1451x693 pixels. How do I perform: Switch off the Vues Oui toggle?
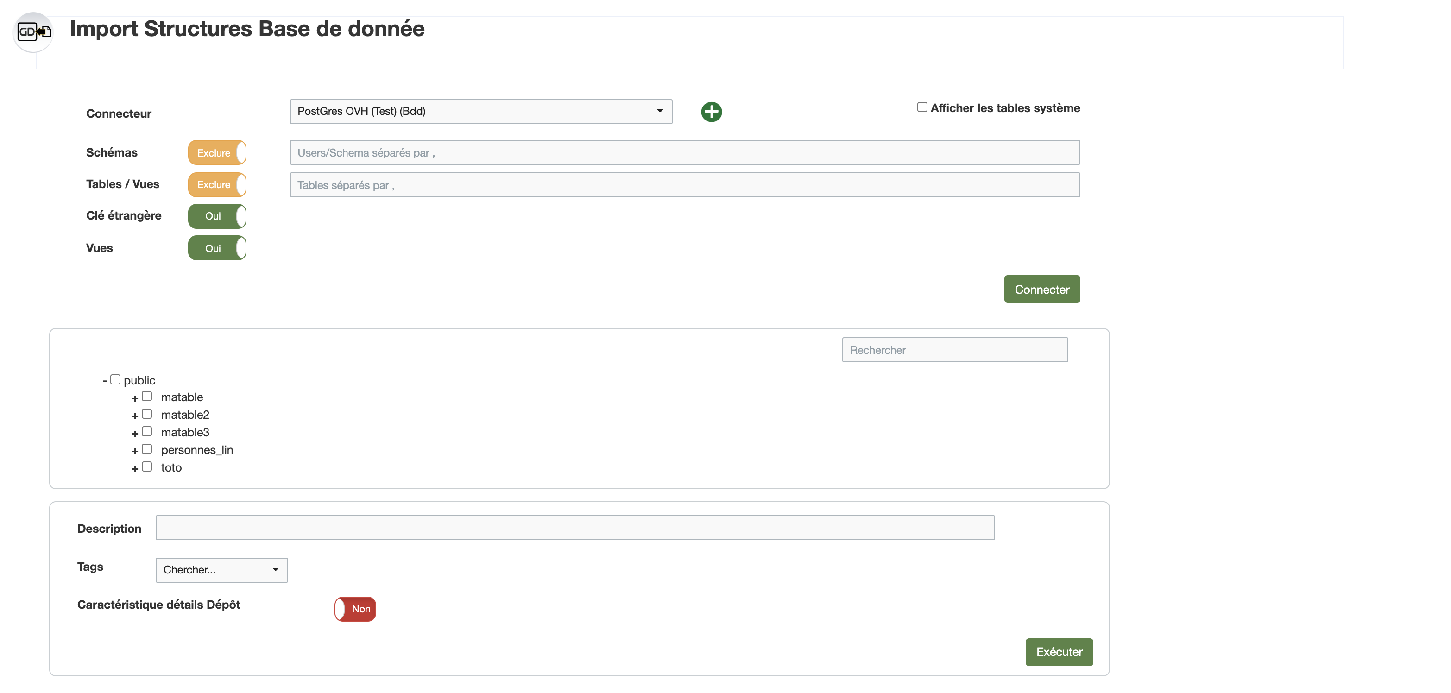(217, 248)
